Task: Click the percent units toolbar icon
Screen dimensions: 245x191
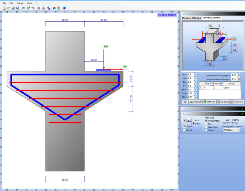Action: click(x=33, y=8)
